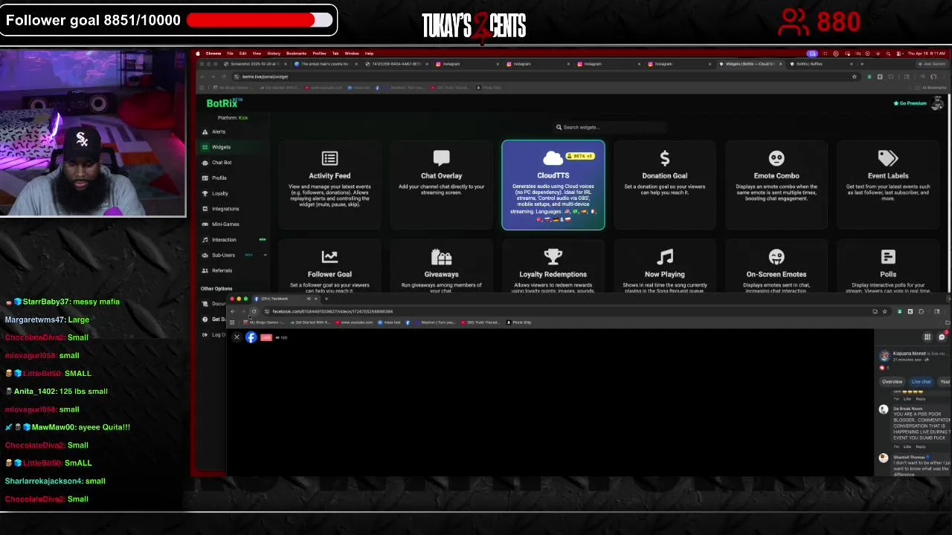952x535 pixels.
Task: Open the Donation Goal widget card
Action: click(x=665, y=185)
